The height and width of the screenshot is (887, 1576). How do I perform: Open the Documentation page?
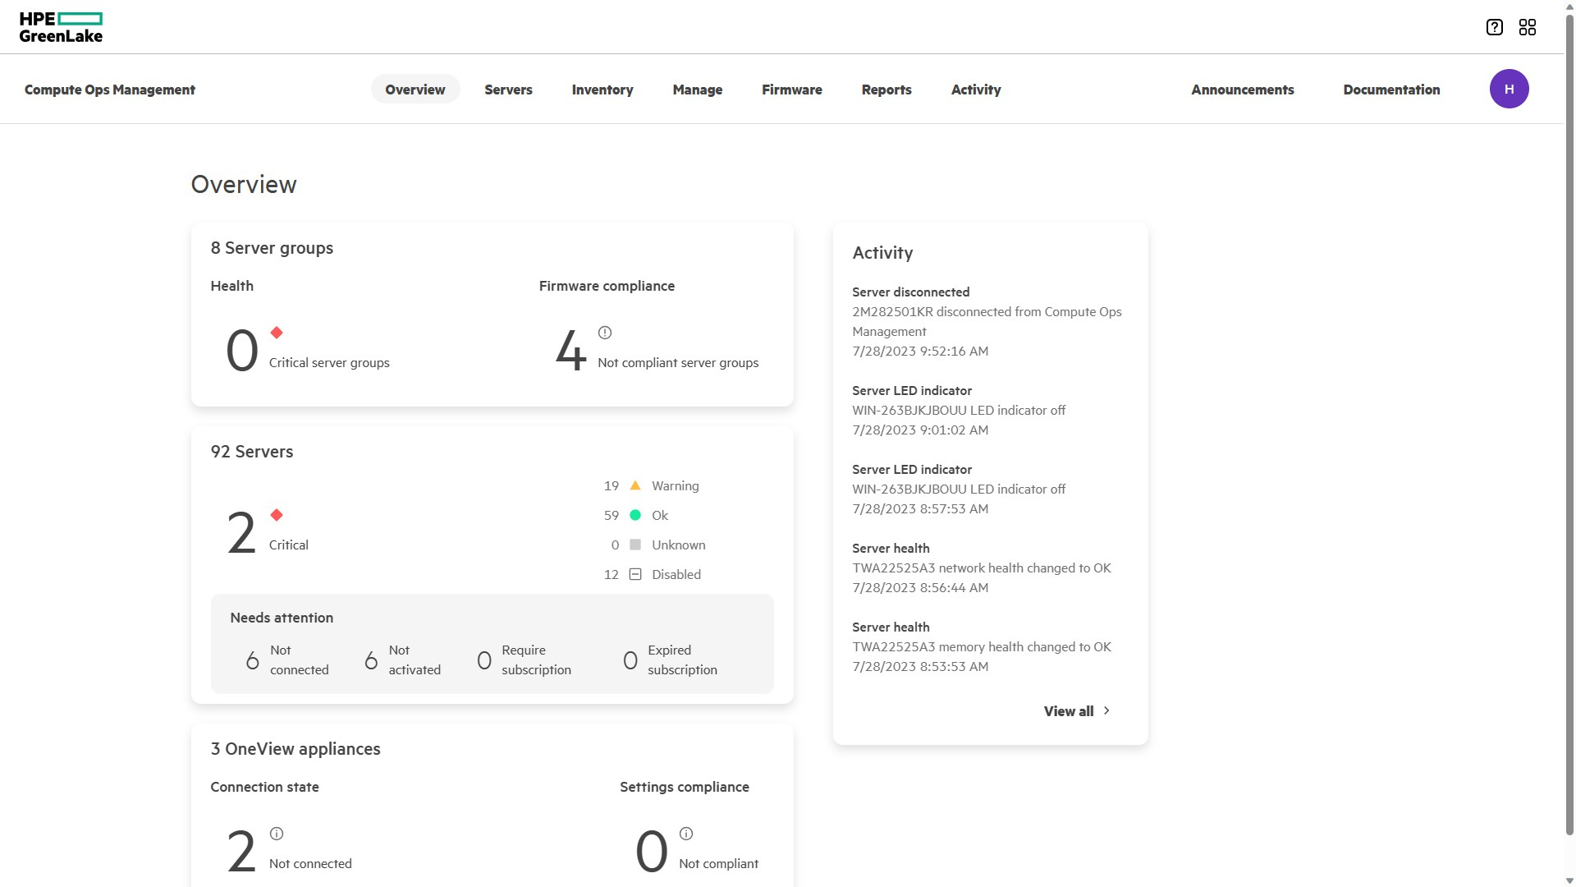[1391, 90]
